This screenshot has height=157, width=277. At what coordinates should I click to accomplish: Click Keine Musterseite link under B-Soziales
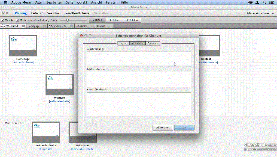[83, 149]
